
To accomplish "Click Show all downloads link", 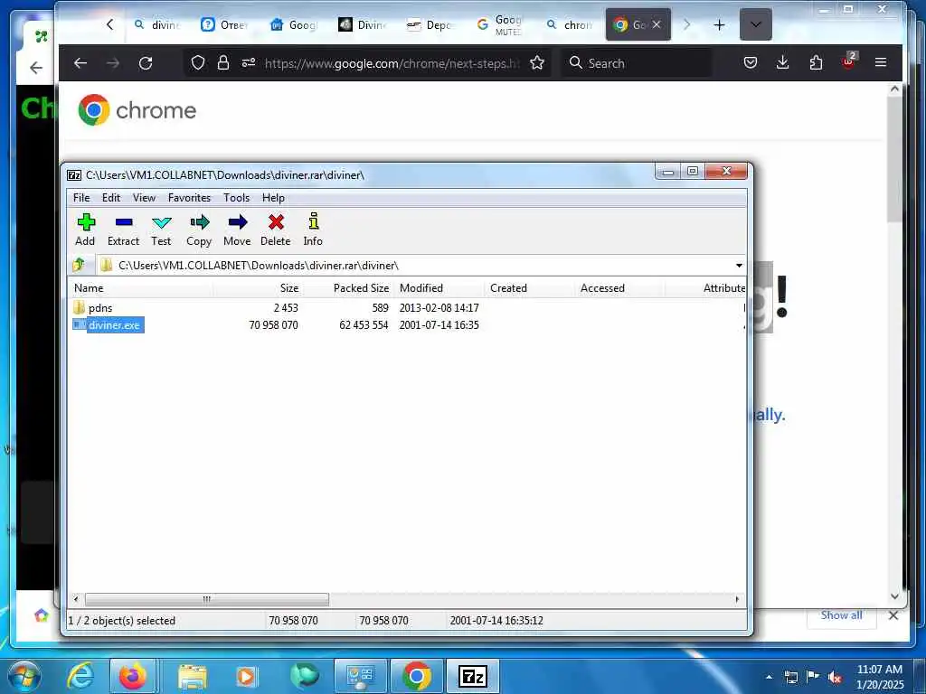I will [x=842, y=615].
